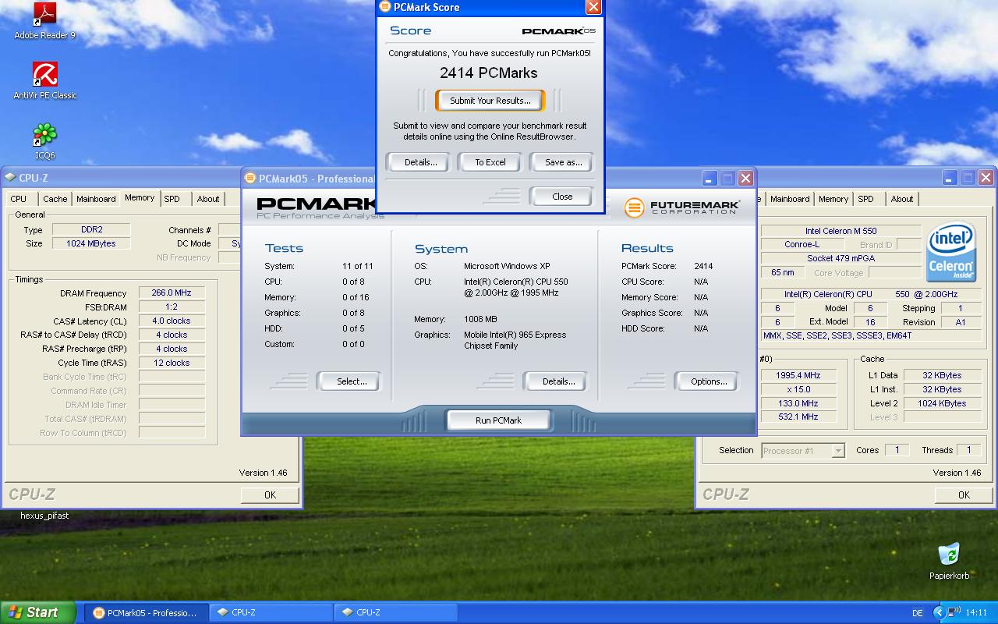Click the Intel Celeron M 550 name field

point(841,231)
